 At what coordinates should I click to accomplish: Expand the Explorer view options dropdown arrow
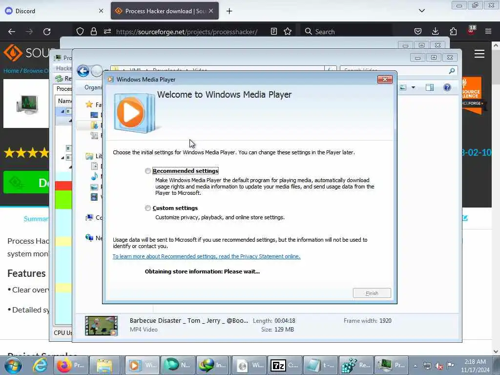[x=413, y=87]
